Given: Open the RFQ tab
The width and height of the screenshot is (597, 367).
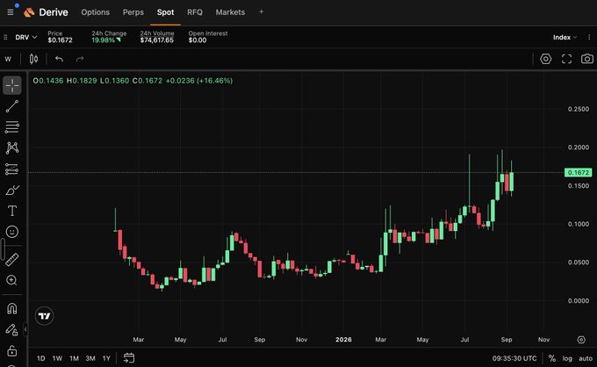Looking at the screenshot, I should point(195,12).
